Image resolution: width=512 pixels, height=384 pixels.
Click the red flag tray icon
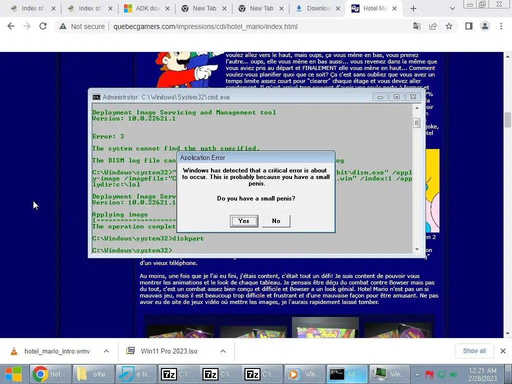(x=429, y=374)
